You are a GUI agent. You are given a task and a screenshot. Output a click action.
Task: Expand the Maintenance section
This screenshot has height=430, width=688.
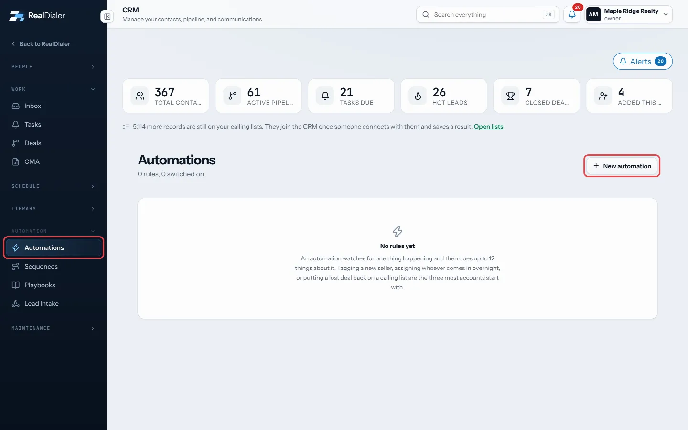(x=54, y=328)
